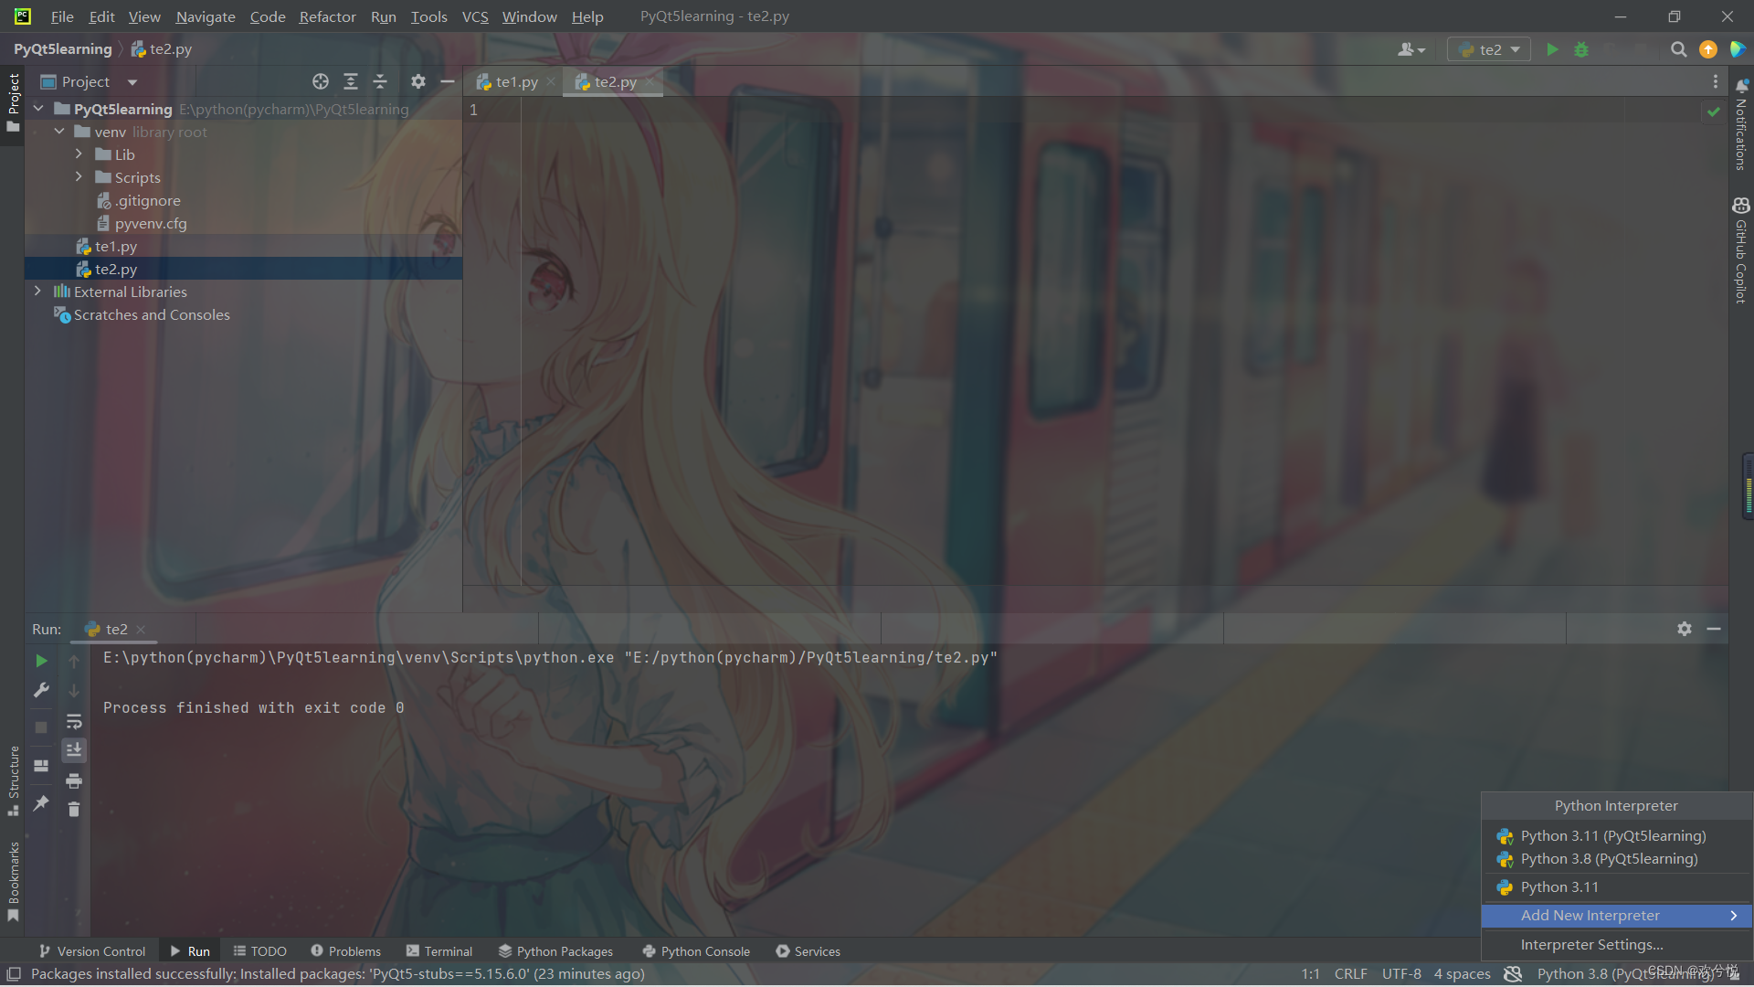
Task: Click the Print icon in Run panel
Action: (x=74, y=780)
